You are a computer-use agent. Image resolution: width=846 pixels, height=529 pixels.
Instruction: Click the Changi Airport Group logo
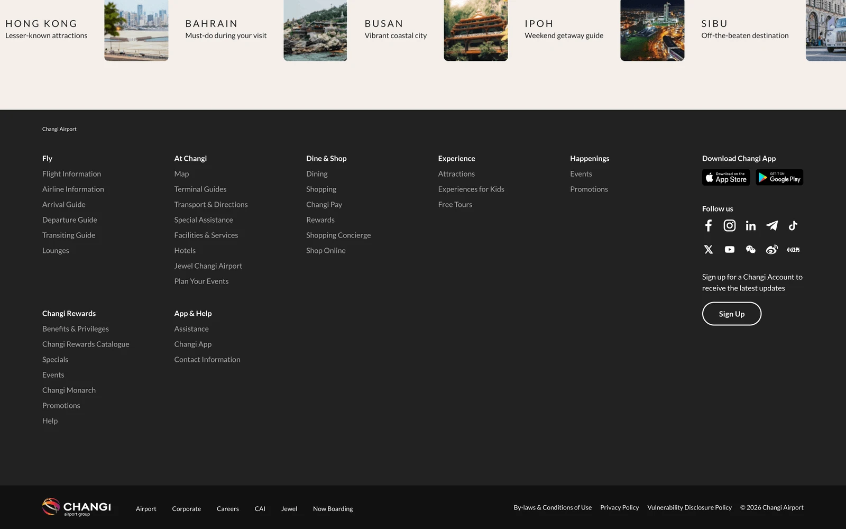77,507
